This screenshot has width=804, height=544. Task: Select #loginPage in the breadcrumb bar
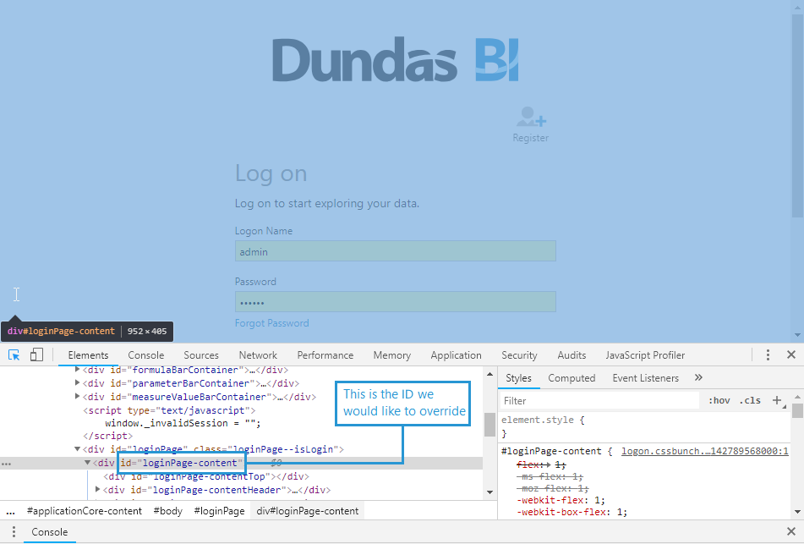click(x=219, y=511)
